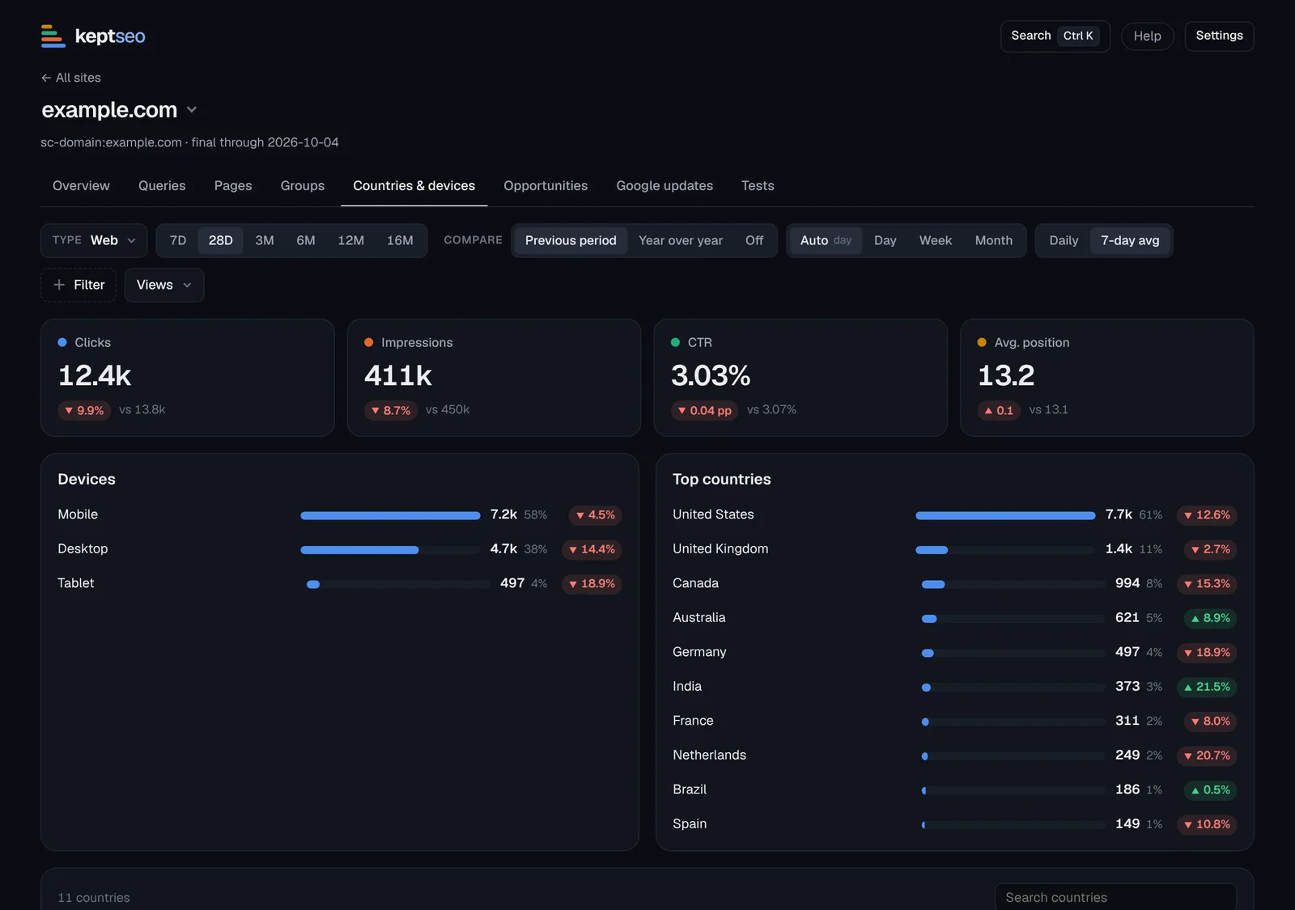Click the orange Impressions metric dot
This screenshot has width=1295, height=910.
pos(369,342)
